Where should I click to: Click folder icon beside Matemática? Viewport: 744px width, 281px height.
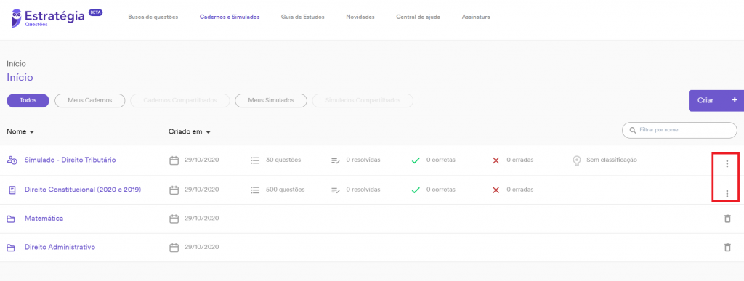11,219
